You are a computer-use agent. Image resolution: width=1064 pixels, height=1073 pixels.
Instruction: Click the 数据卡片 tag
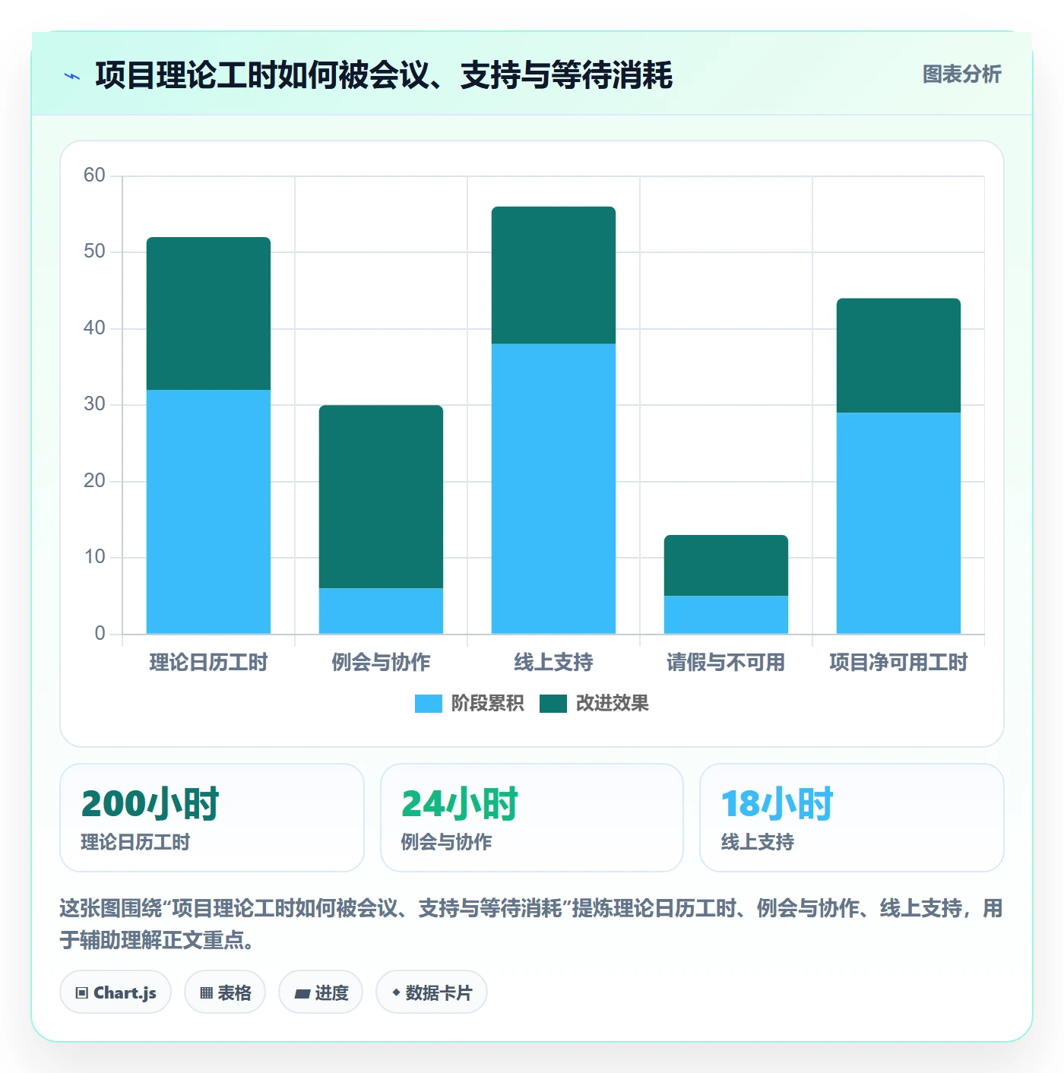click(432, 992)
